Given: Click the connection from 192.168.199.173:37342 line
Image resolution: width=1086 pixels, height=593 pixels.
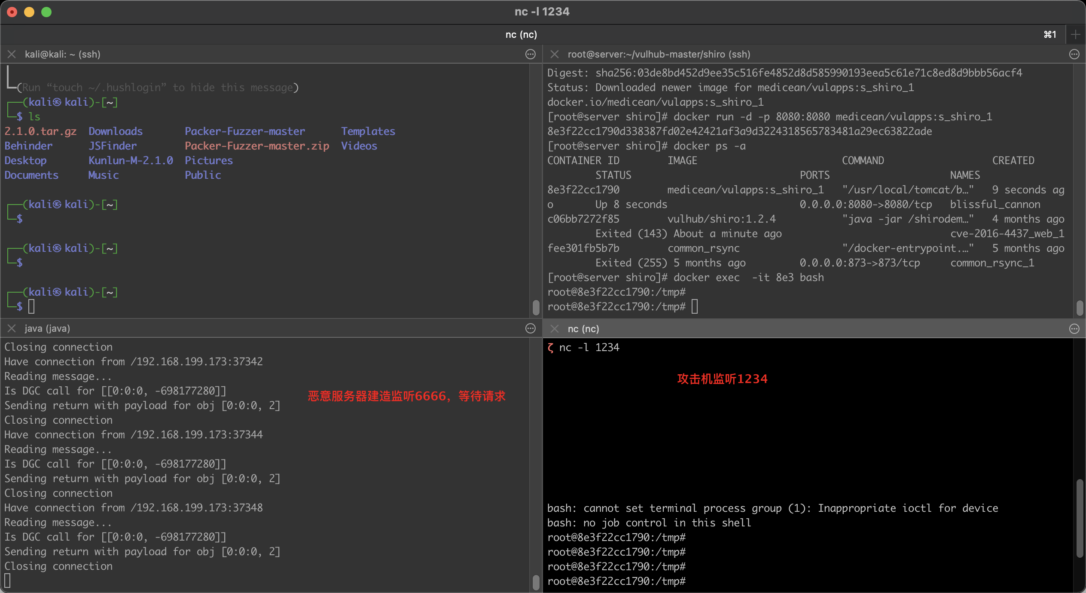Looking at the screenshot, I should point(134,361).
